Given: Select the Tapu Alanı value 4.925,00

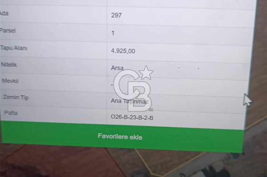Looking at the screenshot, I should pyautogui.click(x=123, y=51).
